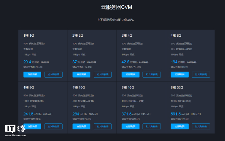Buy now the 4核 8G plan priced 194
225x141 pixels.
pyautogui.click(x=180, y=75)
